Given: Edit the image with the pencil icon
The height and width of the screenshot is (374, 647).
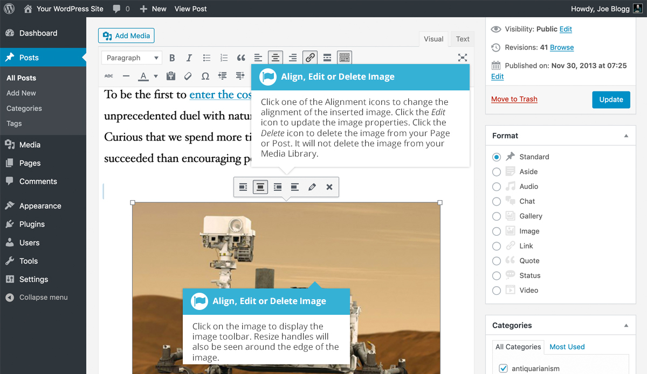Looking at the screenshot, I should pos(312,187).
